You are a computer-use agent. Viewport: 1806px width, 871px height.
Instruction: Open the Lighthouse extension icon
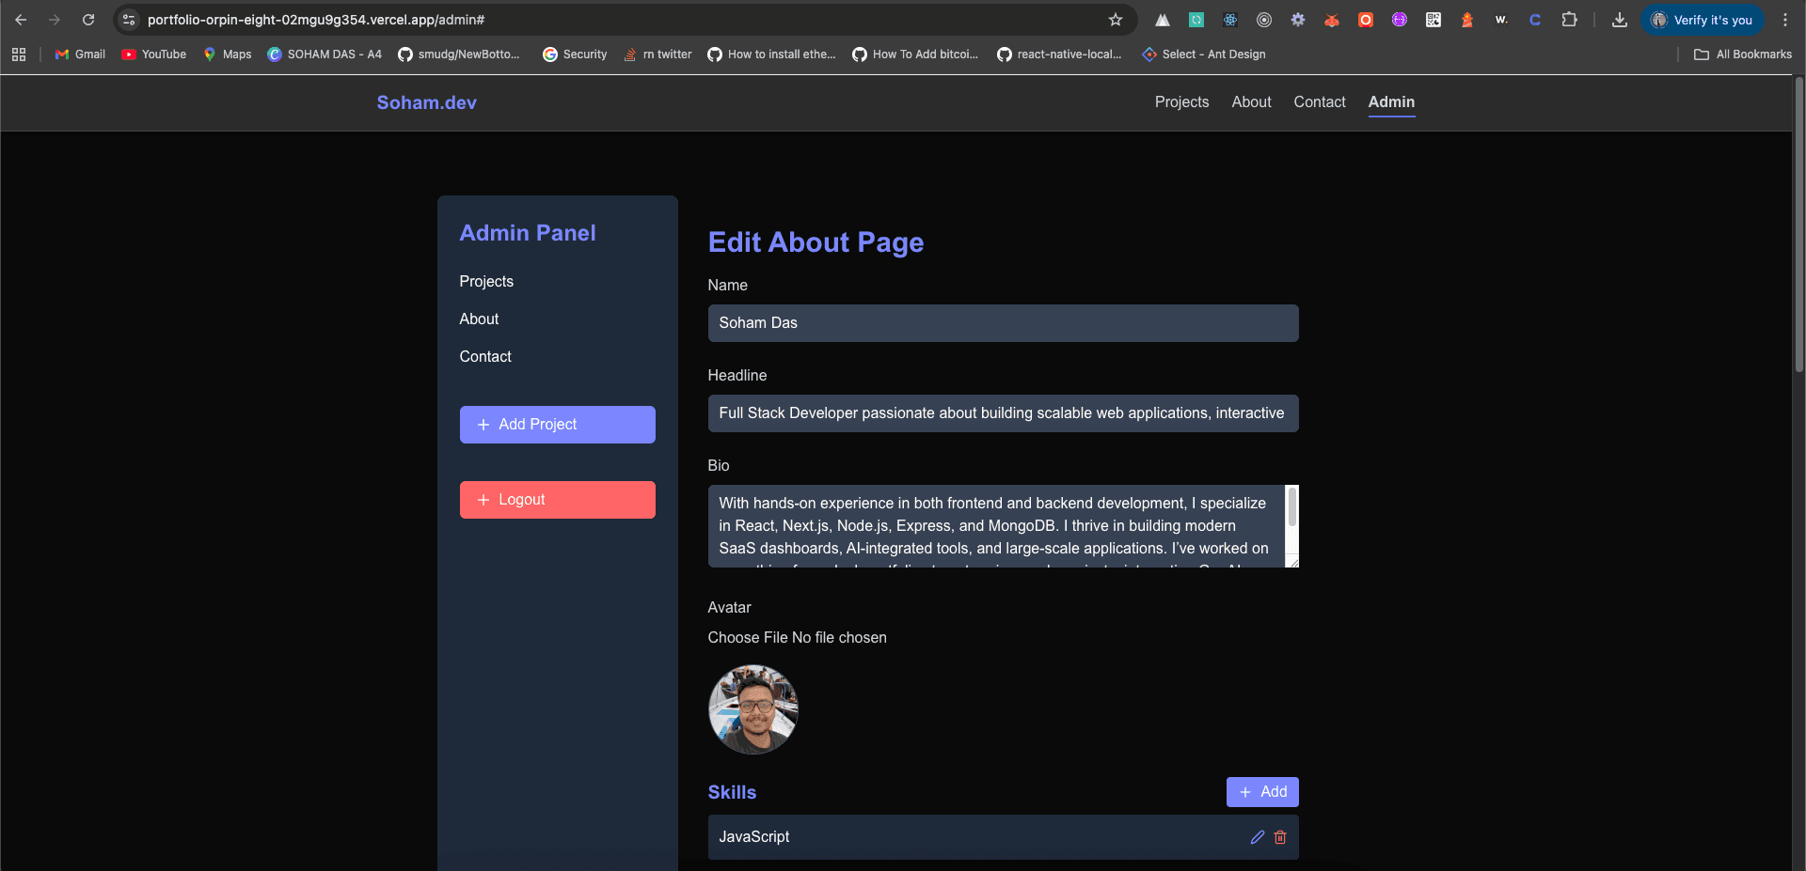(1467, 20)
